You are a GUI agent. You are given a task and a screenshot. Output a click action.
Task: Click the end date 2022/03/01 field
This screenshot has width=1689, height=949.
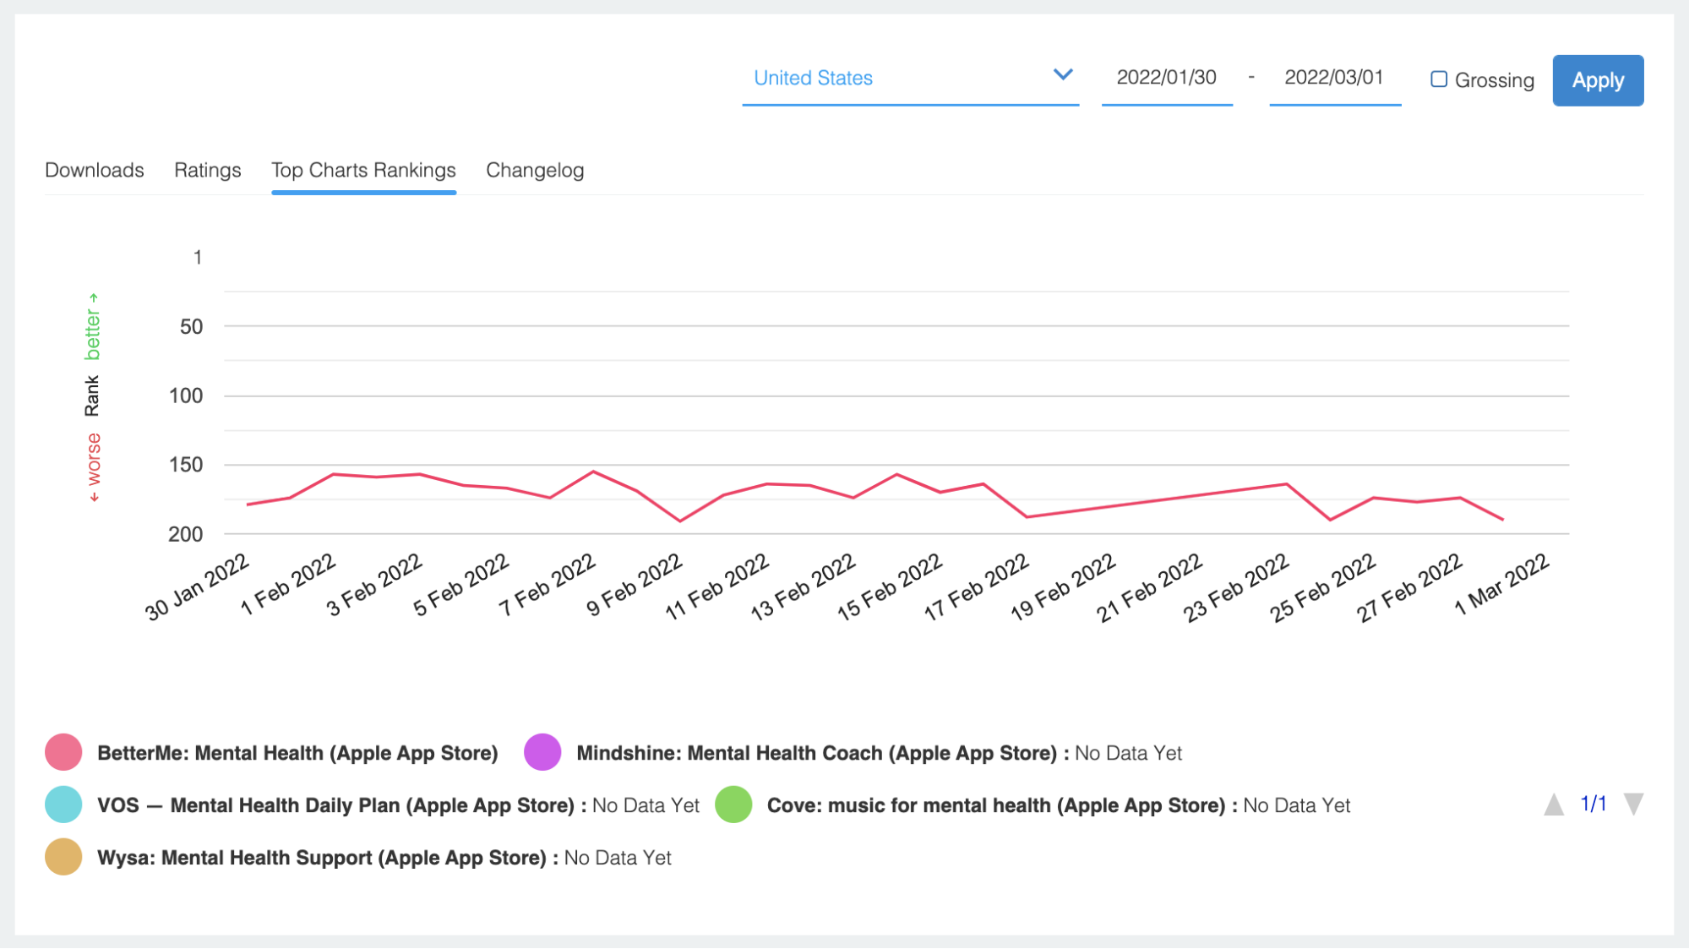coord(1334,78)
